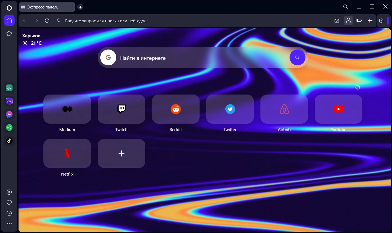Maximize the Opera window
The height and width of the screenshot is (233, 392).
(372, 7)
